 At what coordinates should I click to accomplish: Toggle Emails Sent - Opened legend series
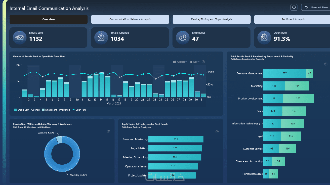[27, 110]
